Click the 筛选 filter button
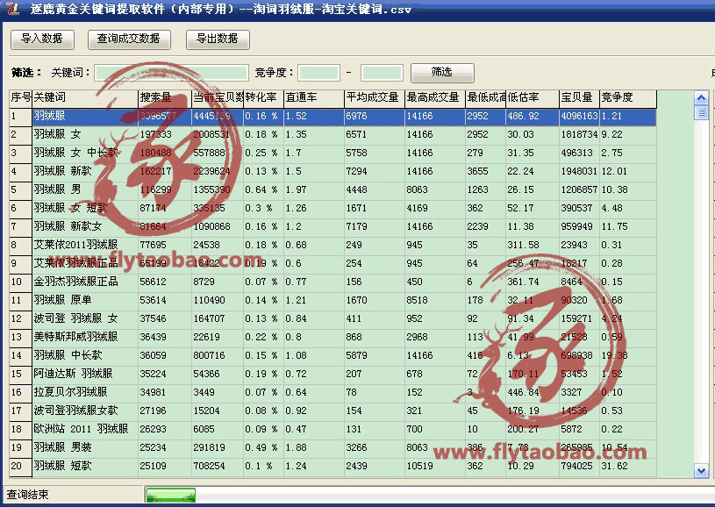 coord(442,73)
